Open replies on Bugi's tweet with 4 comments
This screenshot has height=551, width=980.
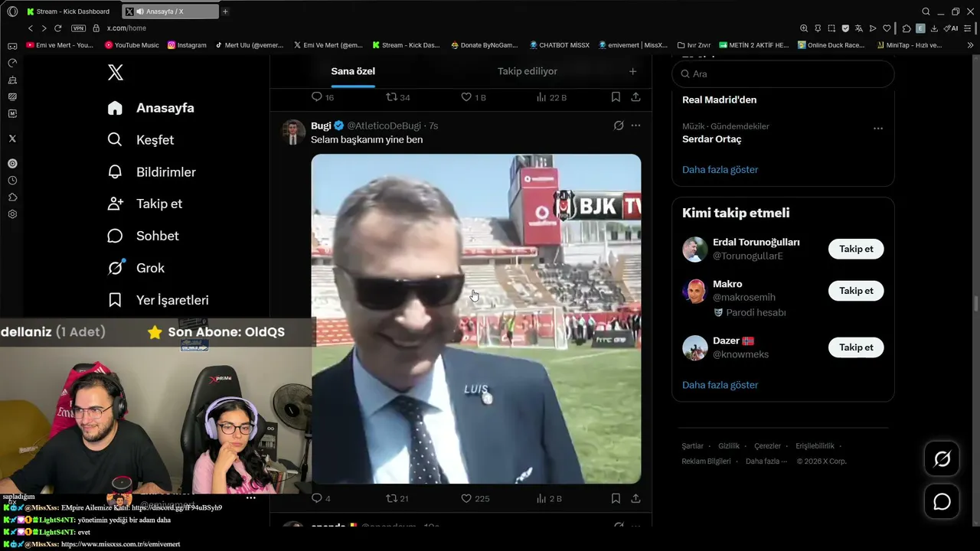tap(322, 498)
